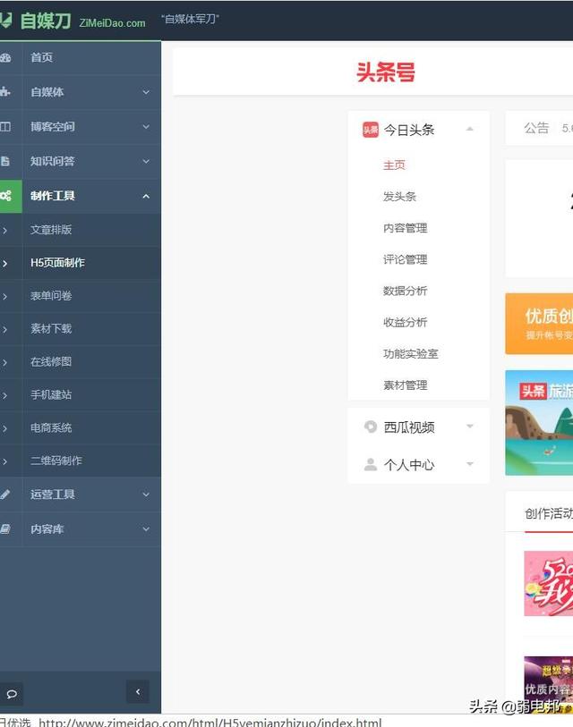This screenshot has width=573, height=727.
Task: Expand the 运营工具 menu chevron
Action: tap(146, 495)
